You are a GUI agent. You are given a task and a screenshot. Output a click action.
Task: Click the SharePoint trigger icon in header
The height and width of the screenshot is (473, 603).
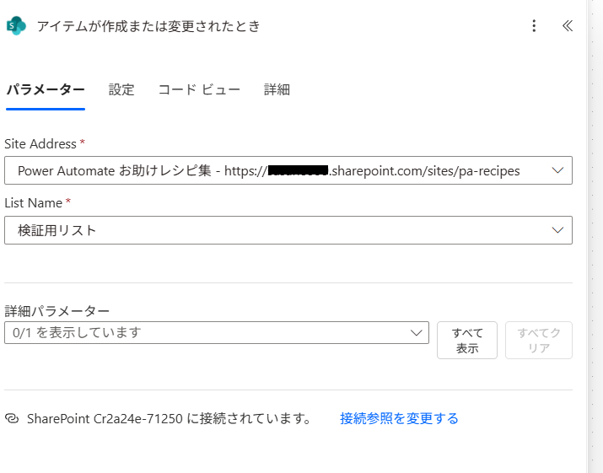[16, 26]
